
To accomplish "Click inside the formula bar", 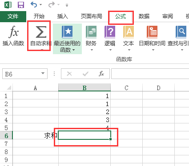I will pos(150,74).
